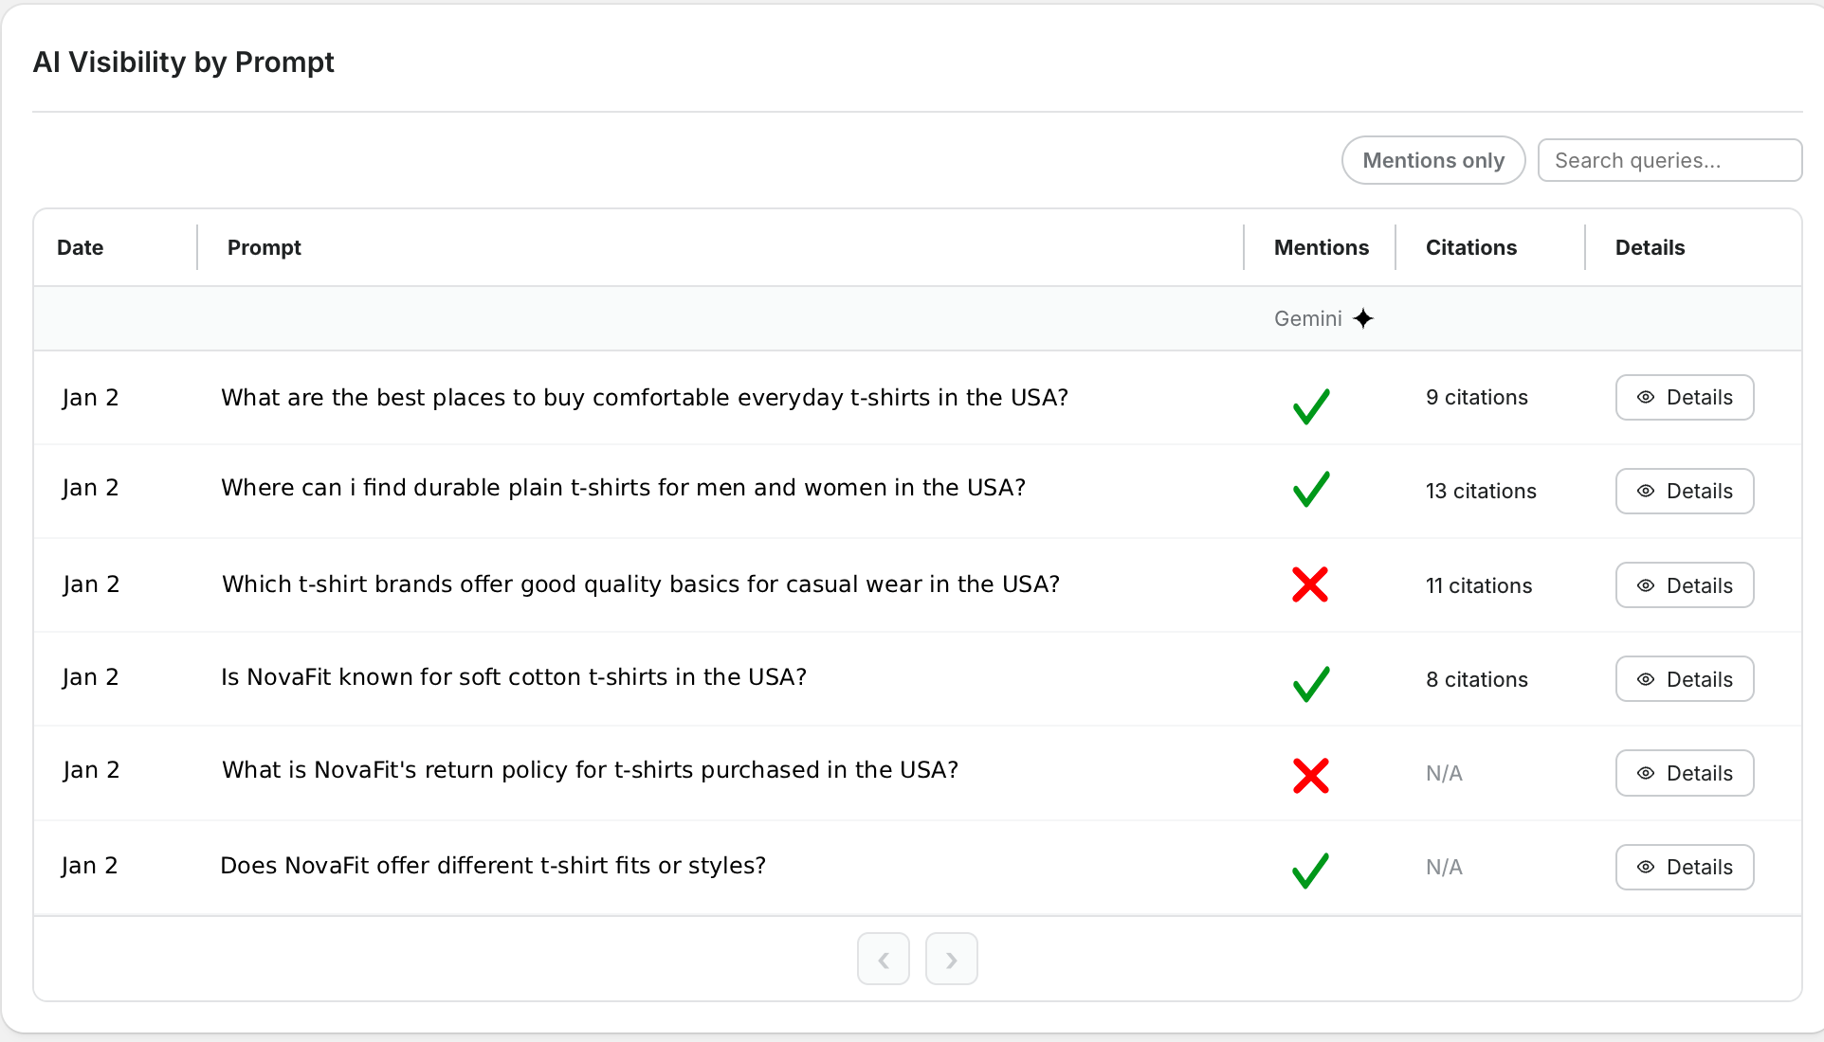This screenshot has height=1042, width=1824.
Task: Open Details for best places to buy comfortable t-shirts
Action: pyautogui.click(x=1685, y=397)
